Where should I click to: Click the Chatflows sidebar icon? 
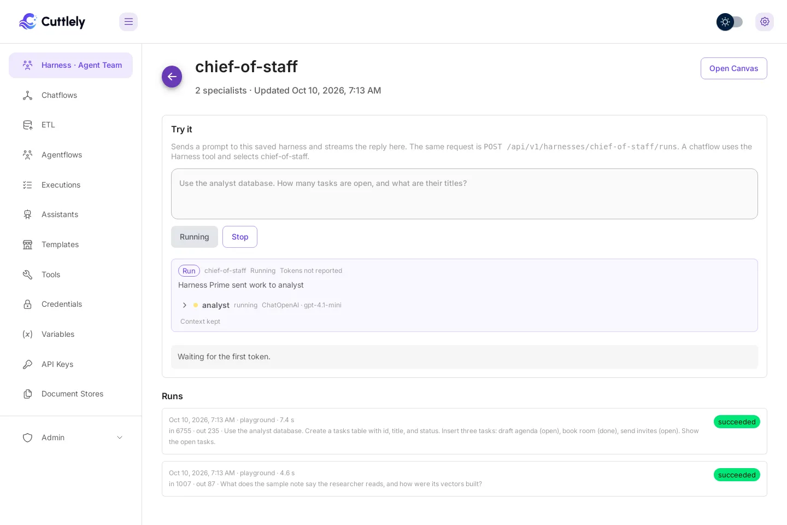pyautogui.click(x=27, y=95)
